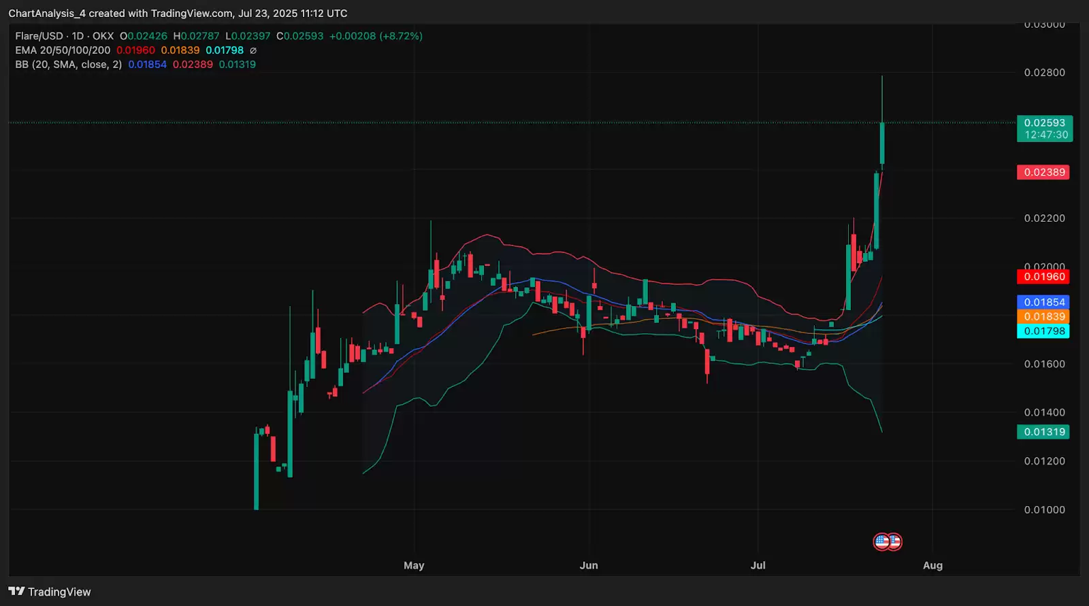Click the ∅ symbol after EMA values
1089x606 pixels.
253,50
